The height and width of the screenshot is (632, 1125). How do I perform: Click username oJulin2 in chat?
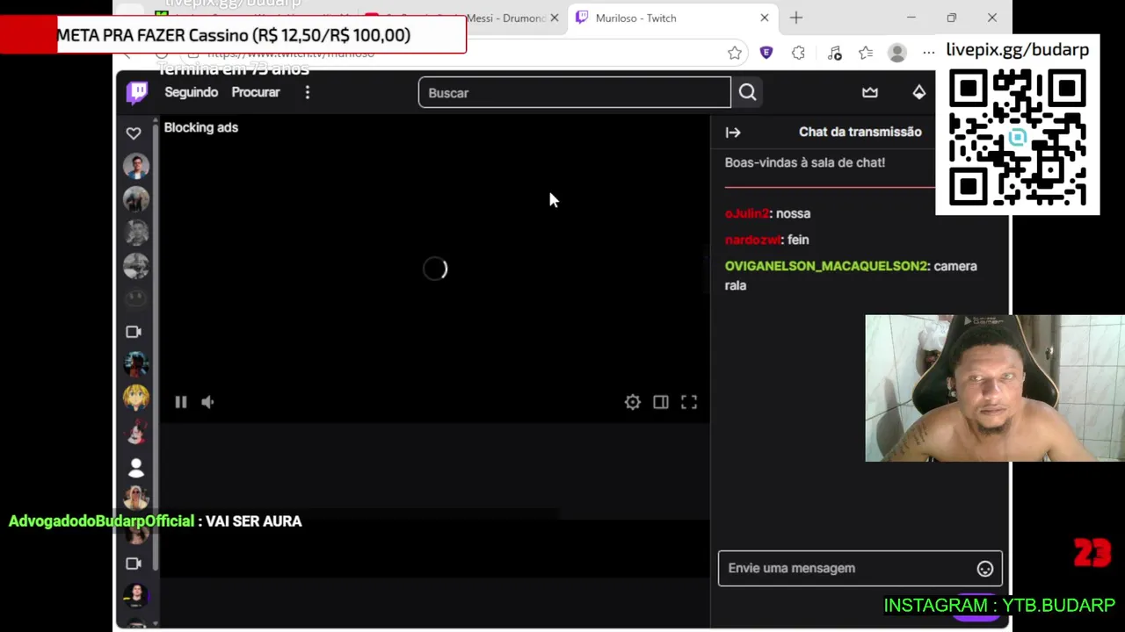click(746, 213)
